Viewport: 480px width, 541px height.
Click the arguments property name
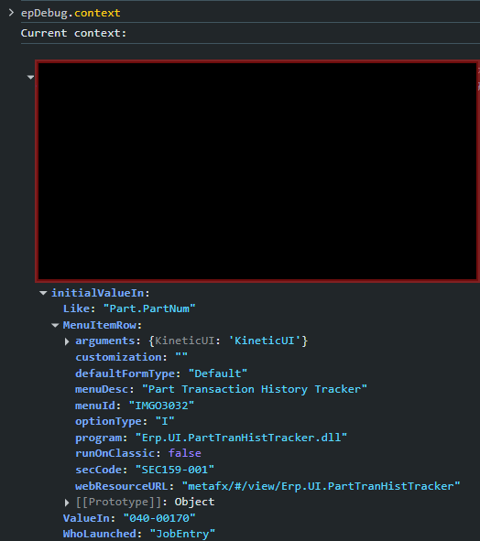105,341
